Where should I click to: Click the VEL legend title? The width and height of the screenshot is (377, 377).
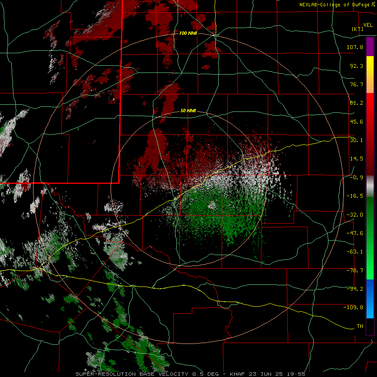click(x=368, y=25)
